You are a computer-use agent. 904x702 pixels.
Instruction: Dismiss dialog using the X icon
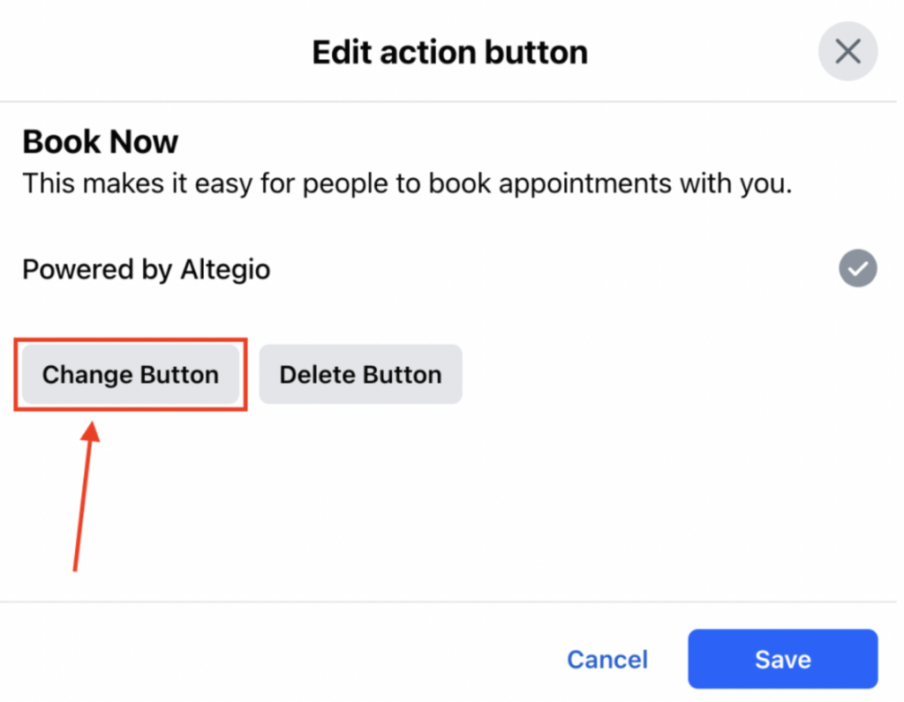pos(847,52)
